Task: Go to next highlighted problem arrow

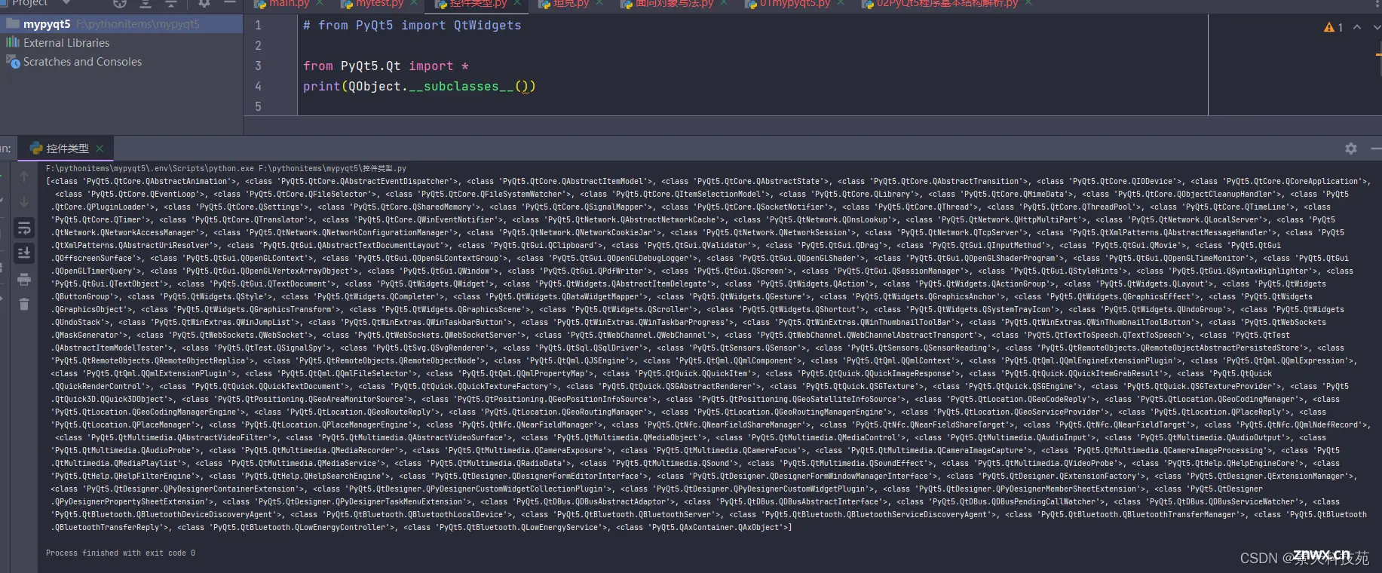Action: pos(1377,27)
